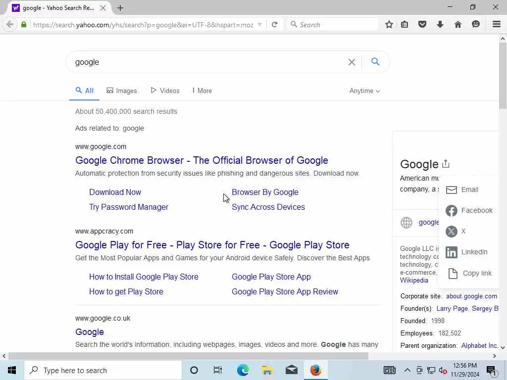Switch to the Videos tab
The width and height of the screenshot is (507, 380).
pyautogui.click(x=165, y=91)
